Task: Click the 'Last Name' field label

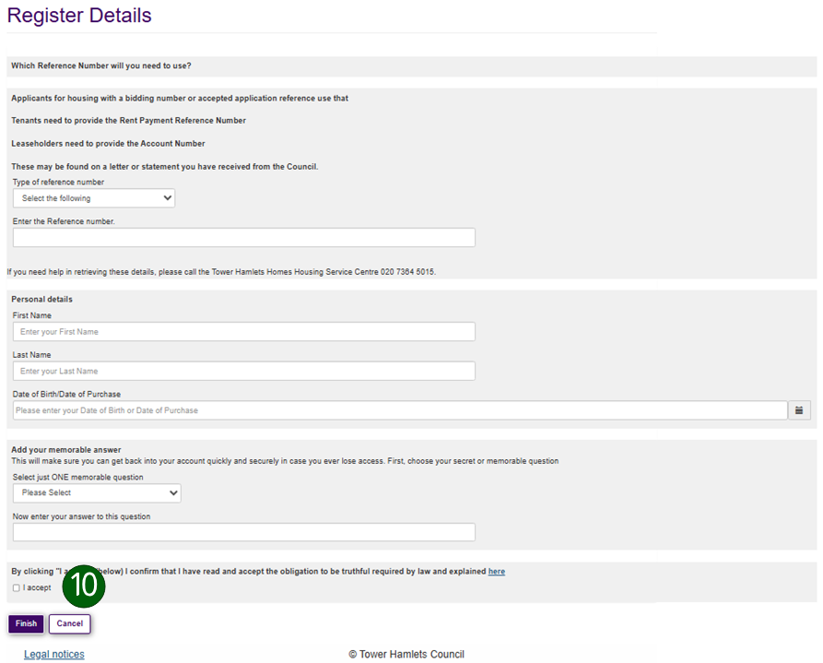Action: [x=32, y=355]
